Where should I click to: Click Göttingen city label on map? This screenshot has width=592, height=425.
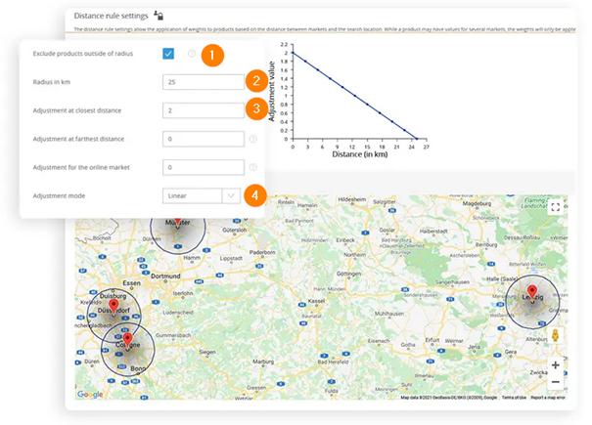click(x=348, y=274)
